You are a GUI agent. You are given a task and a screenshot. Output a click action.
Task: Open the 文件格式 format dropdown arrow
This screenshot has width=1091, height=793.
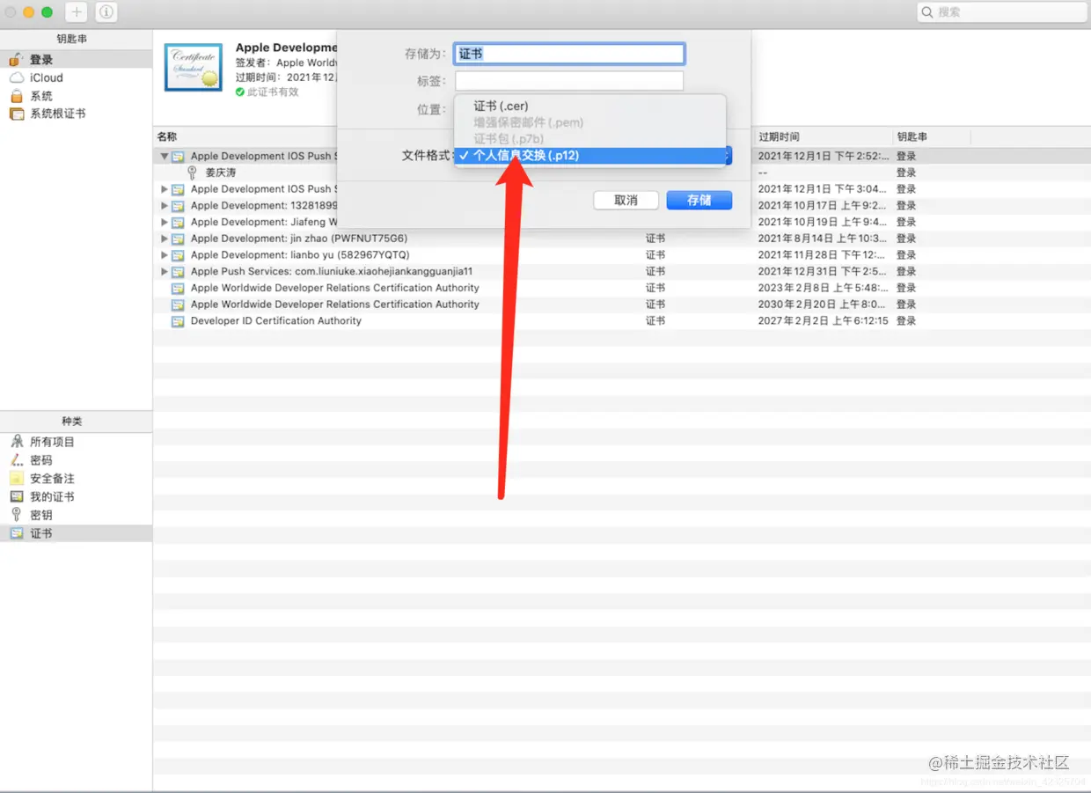coord(728,156)
